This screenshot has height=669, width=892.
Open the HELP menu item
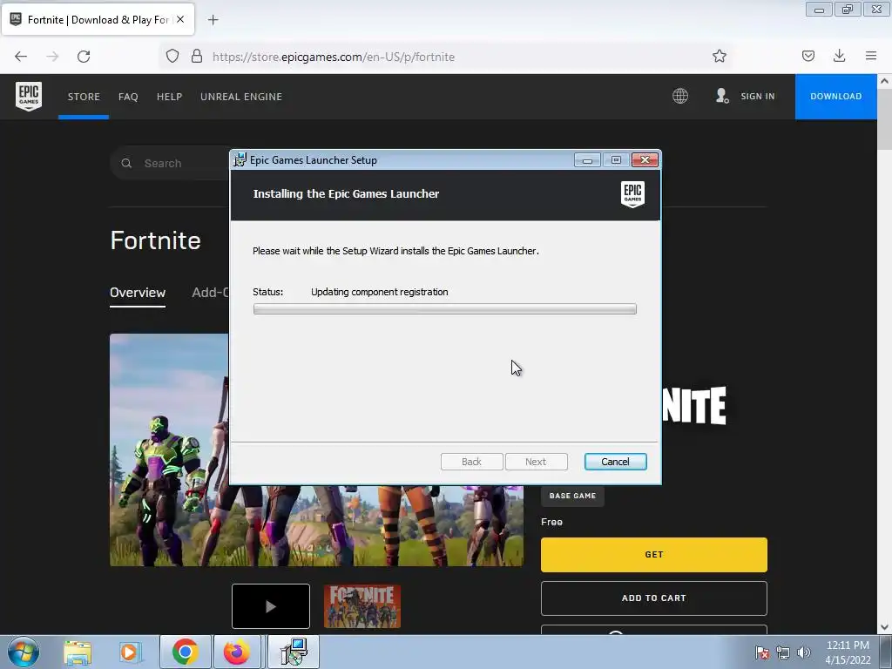tap(169, 97)
